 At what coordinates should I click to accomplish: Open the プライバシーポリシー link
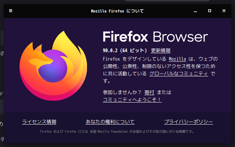pyautogui.click(x=188, y=122)
